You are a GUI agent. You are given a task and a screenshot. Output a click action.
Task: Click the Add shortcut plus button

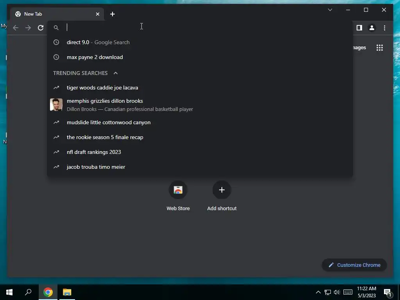click(x=222, y=190)
